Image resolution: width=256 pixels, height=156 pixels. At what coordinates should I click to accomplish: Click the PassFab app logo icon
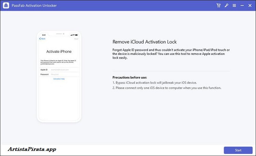pyautogui.click(x=6, y=5)
